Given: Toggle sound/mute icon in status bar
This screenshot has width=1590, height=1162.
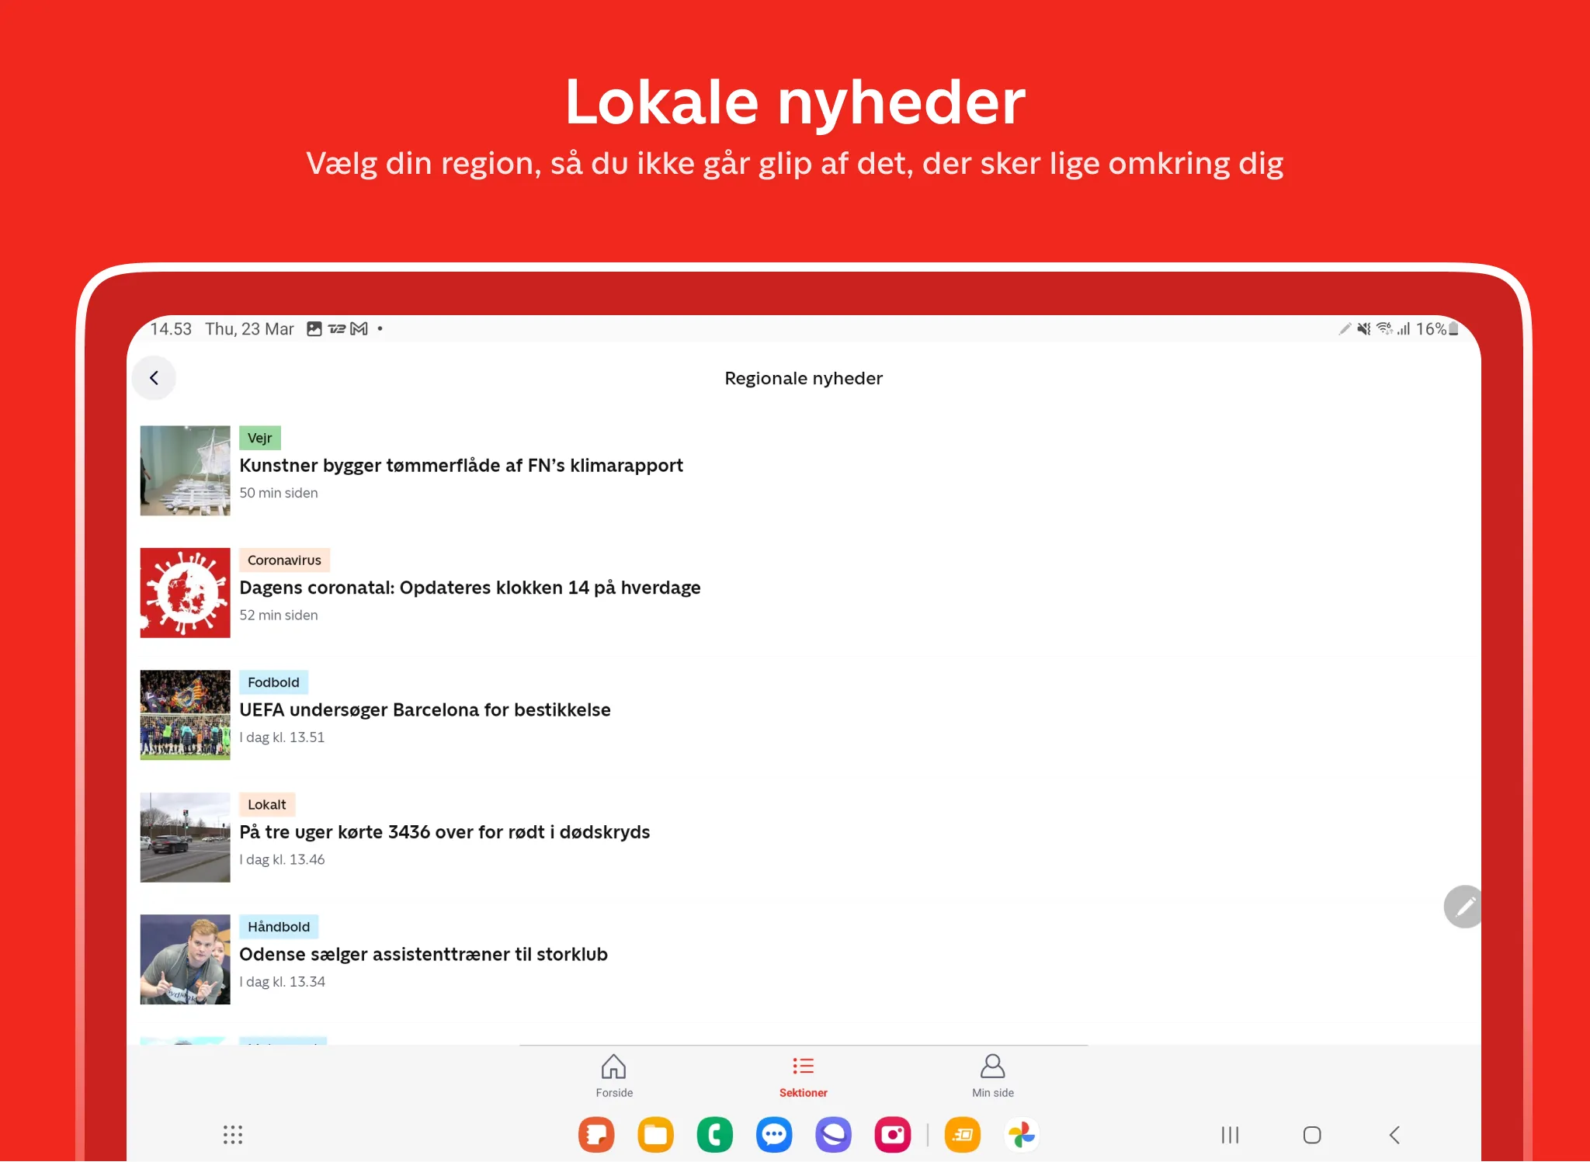Looking at the screenshot, I should [1360, 328].
